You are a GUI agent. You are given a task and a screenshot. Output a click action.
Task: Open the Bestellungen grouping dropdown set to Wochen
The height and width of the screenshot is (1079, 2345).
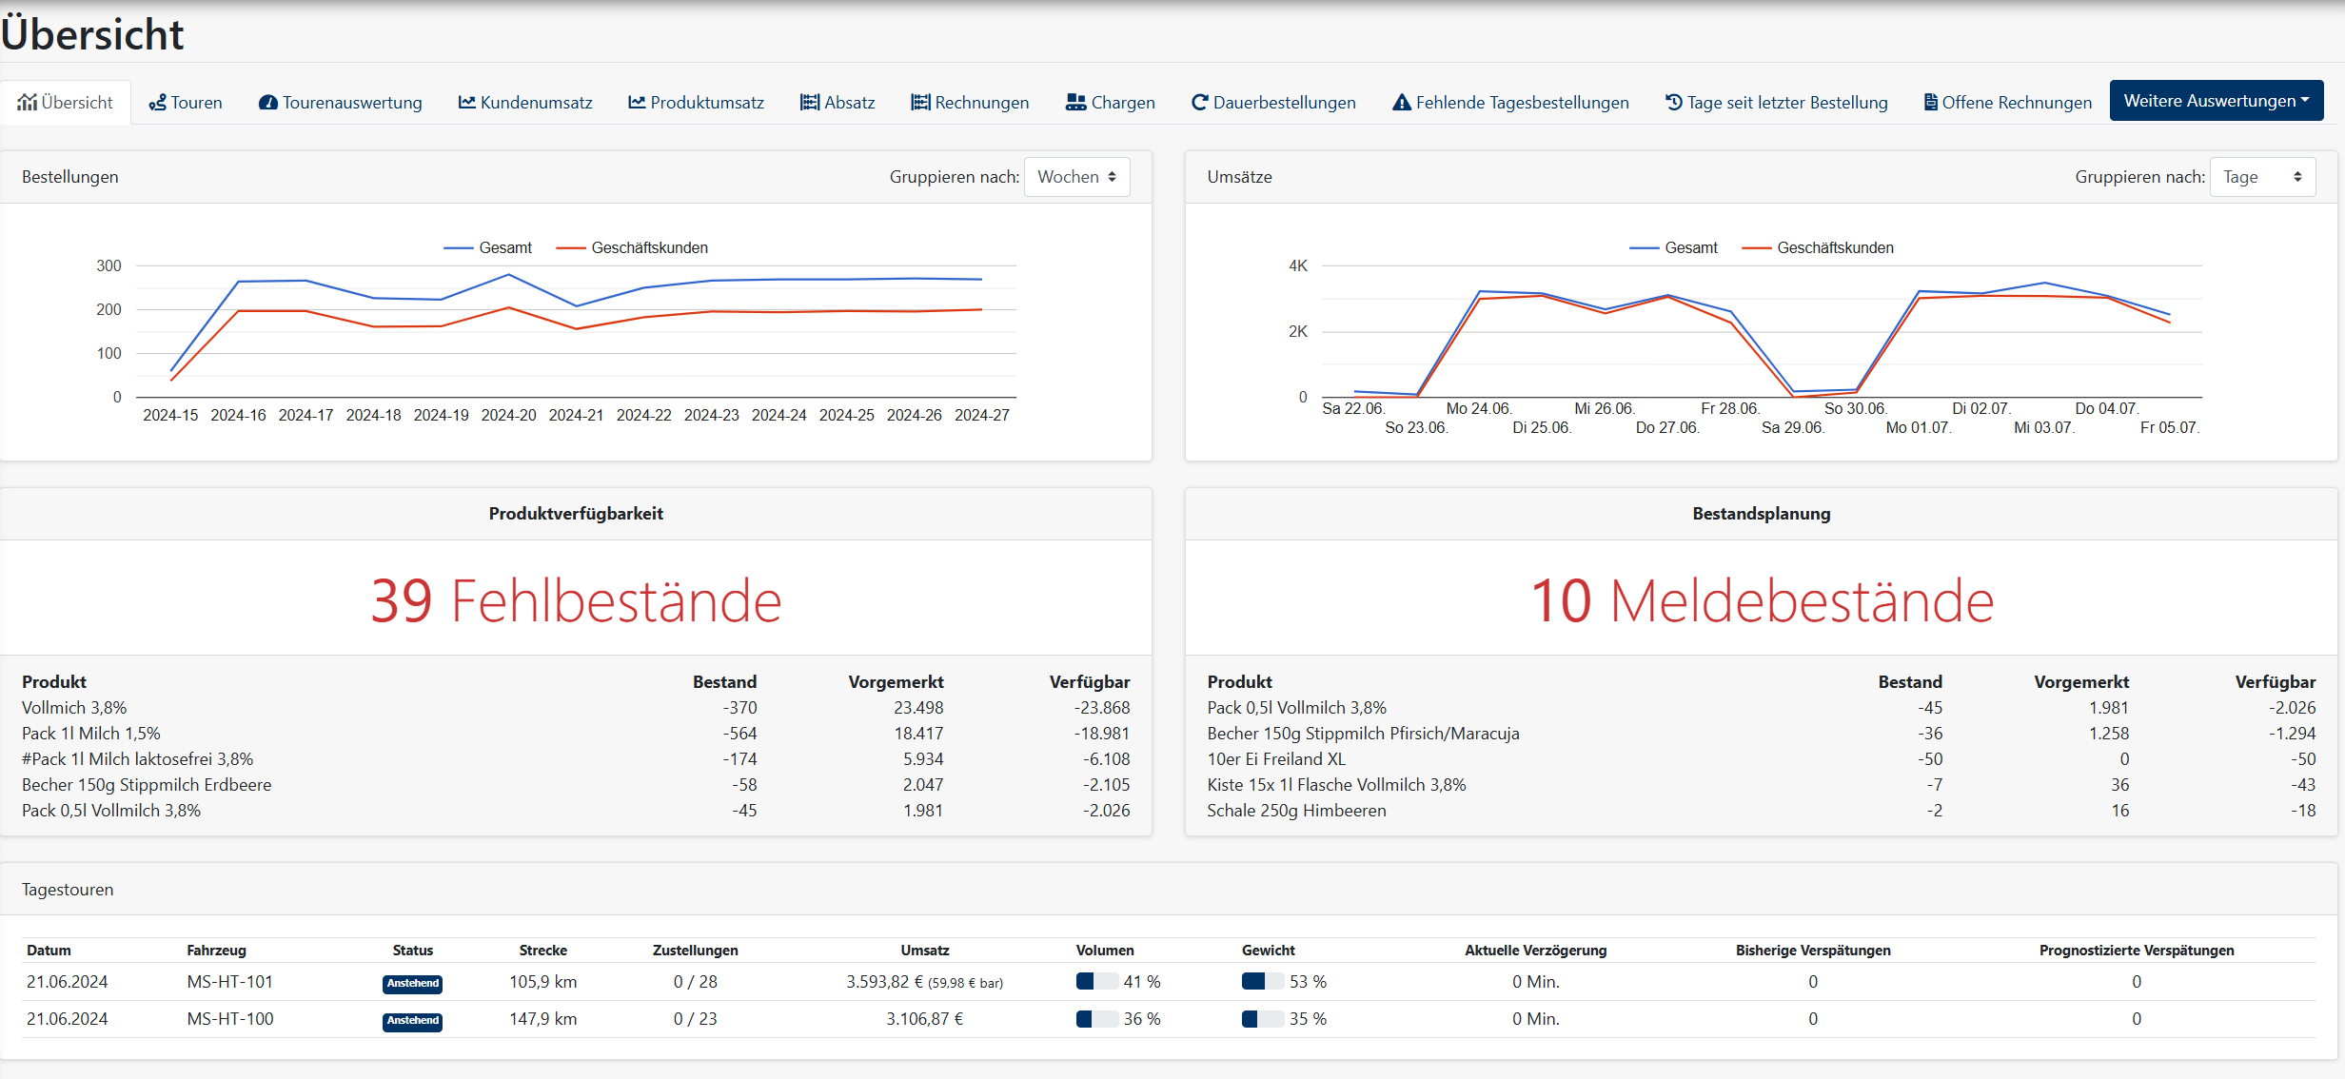[x=1076, y=177]
